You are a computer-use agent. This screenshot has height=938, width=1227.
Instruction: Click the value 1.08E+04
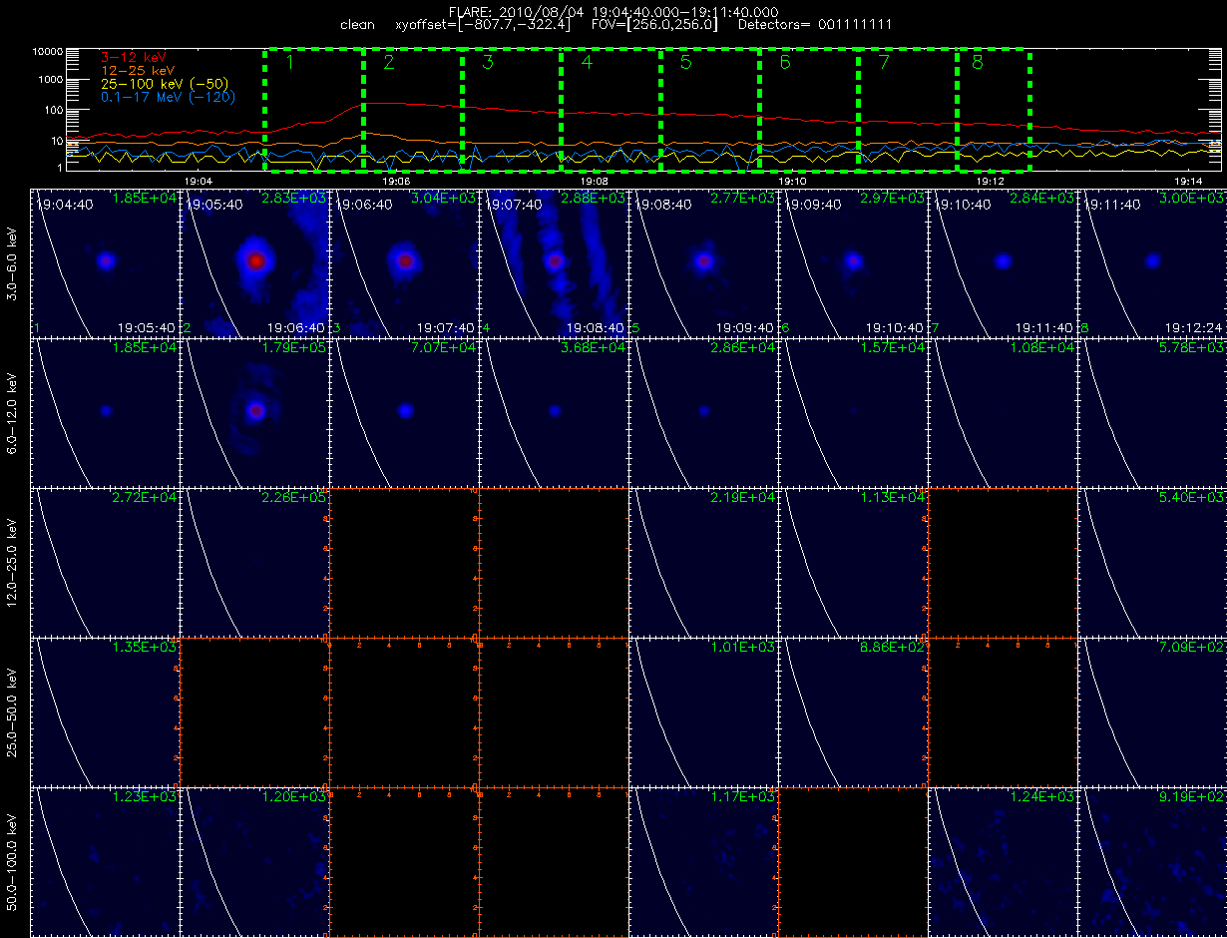click(1041, 347)
